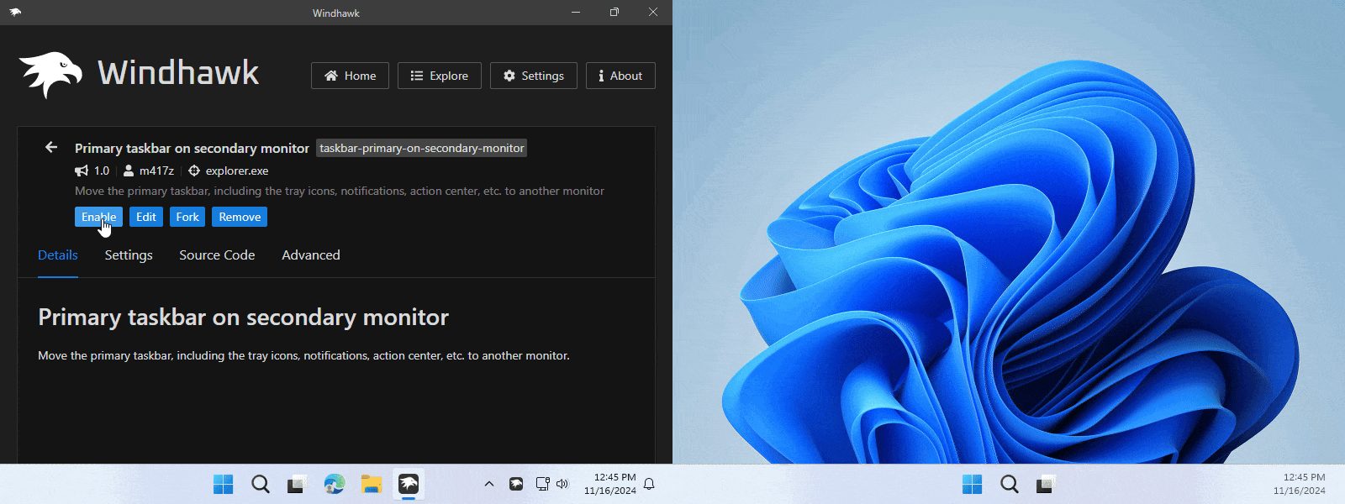Open the volume control in the tray
Image resolution: width=1345 pixels, height=504 pixels.
point(562,484)
